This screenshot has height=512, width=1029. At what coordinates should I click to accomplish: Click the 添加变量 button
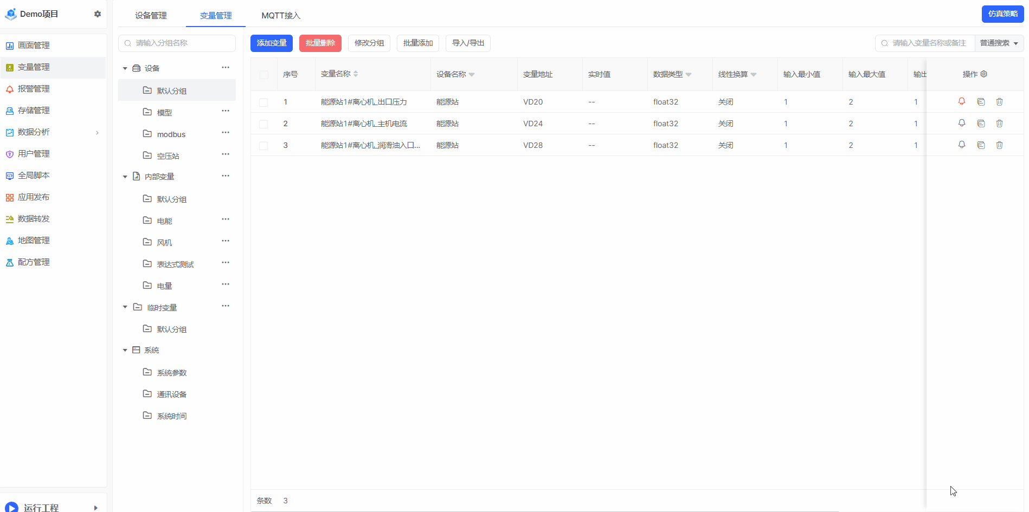[x=271, y=43]
